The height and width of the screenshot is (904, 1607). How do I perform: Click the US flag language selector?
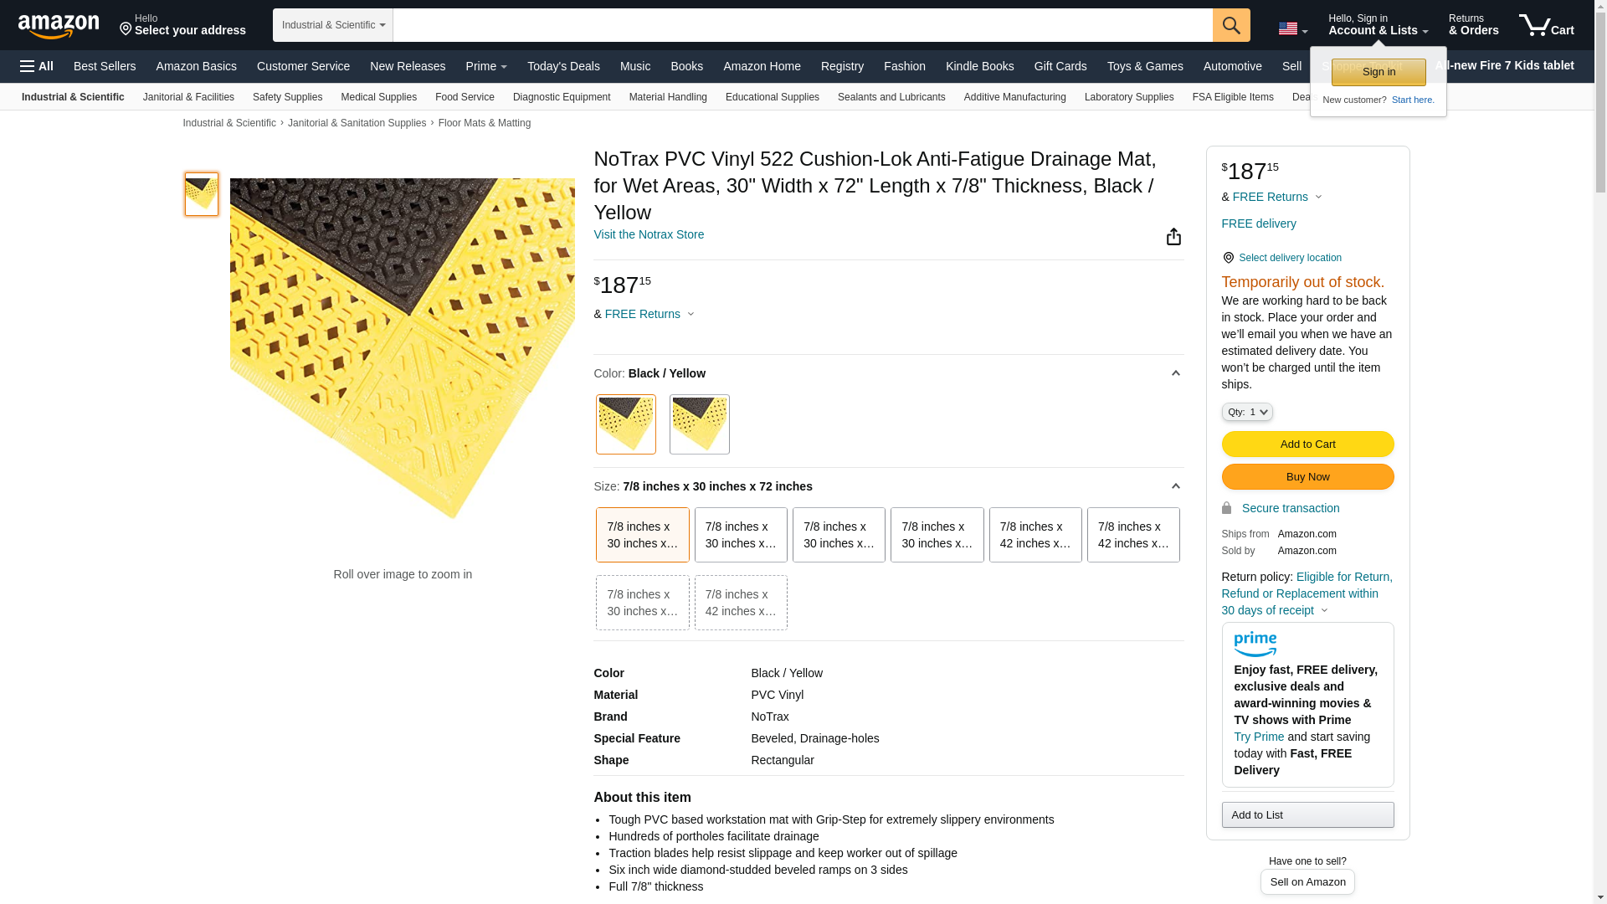tap(1291, 28)
